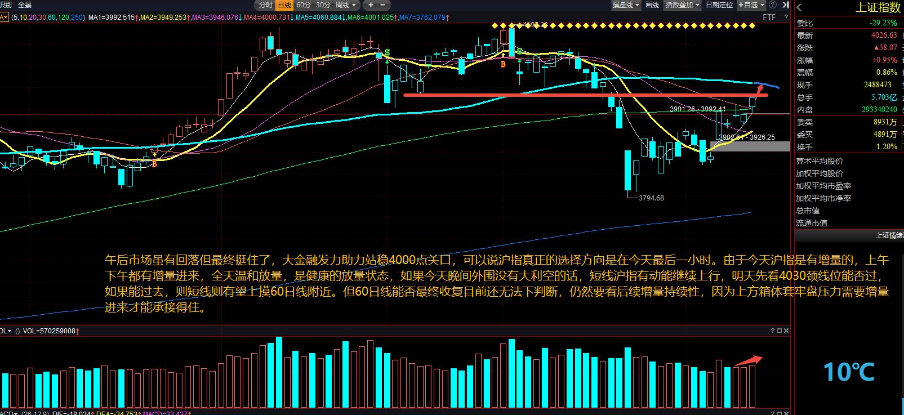
Task: Collapse side panel with the arrow-bar icon
Action: (785, 5)
